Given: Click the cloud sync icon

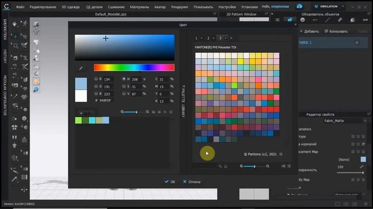Looking at the screenshot, I should [300, 6].
